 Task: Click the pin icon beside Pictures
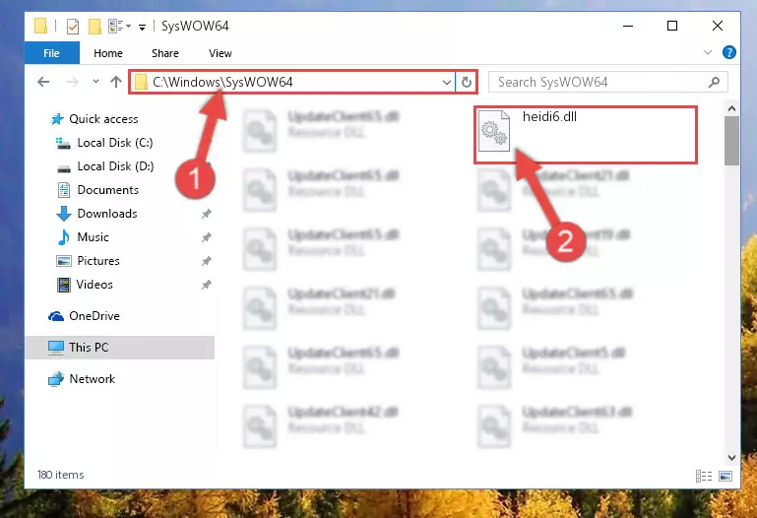pyautogui.click(x=206, y=261)
